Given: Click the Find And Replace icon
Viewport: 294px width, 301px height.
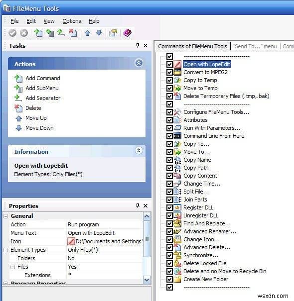Looking at the screenshot, I should [x=177, y=223].
